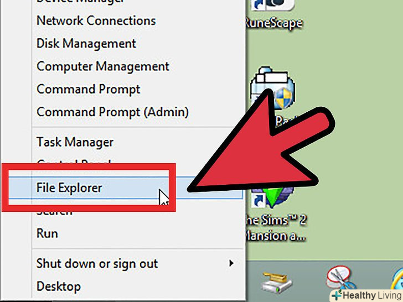
Task: Choose Disk Management option
Action: click(86, 43)
